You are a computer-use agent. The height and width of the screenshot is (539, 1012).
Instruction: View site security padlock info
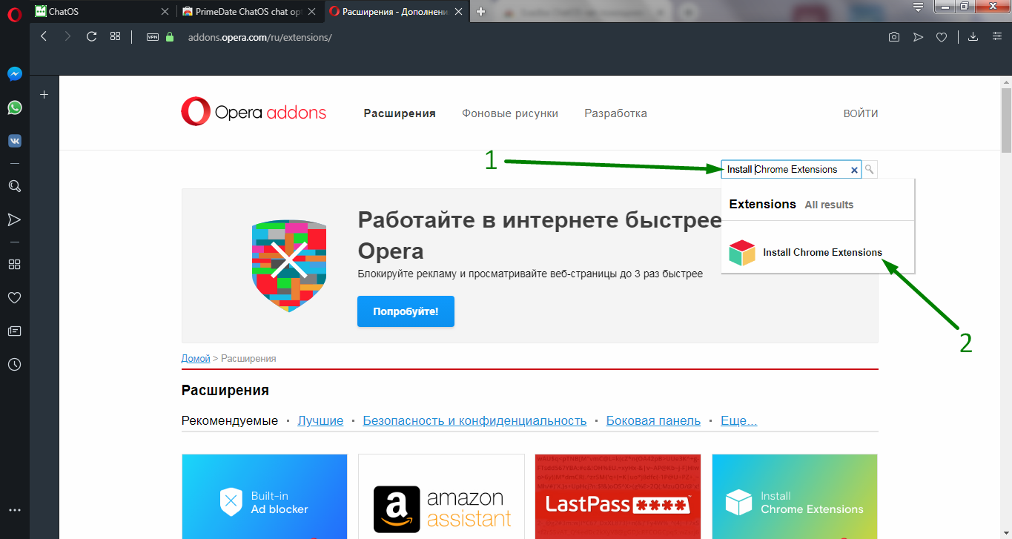[x=170, y=37]
